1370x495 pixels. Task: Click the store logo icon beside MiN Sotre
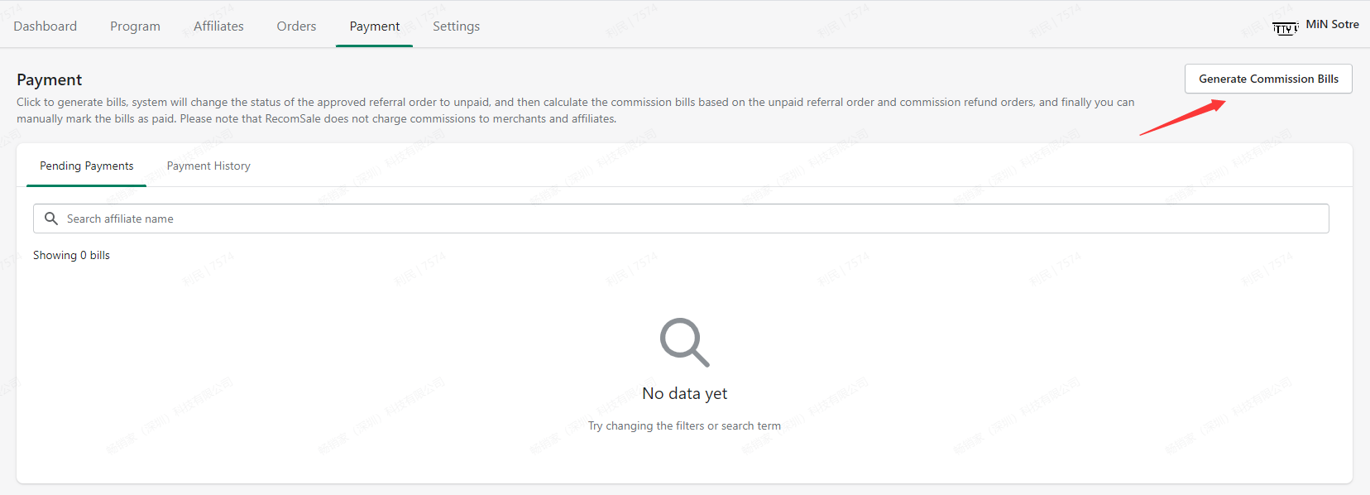point(1285,28)
